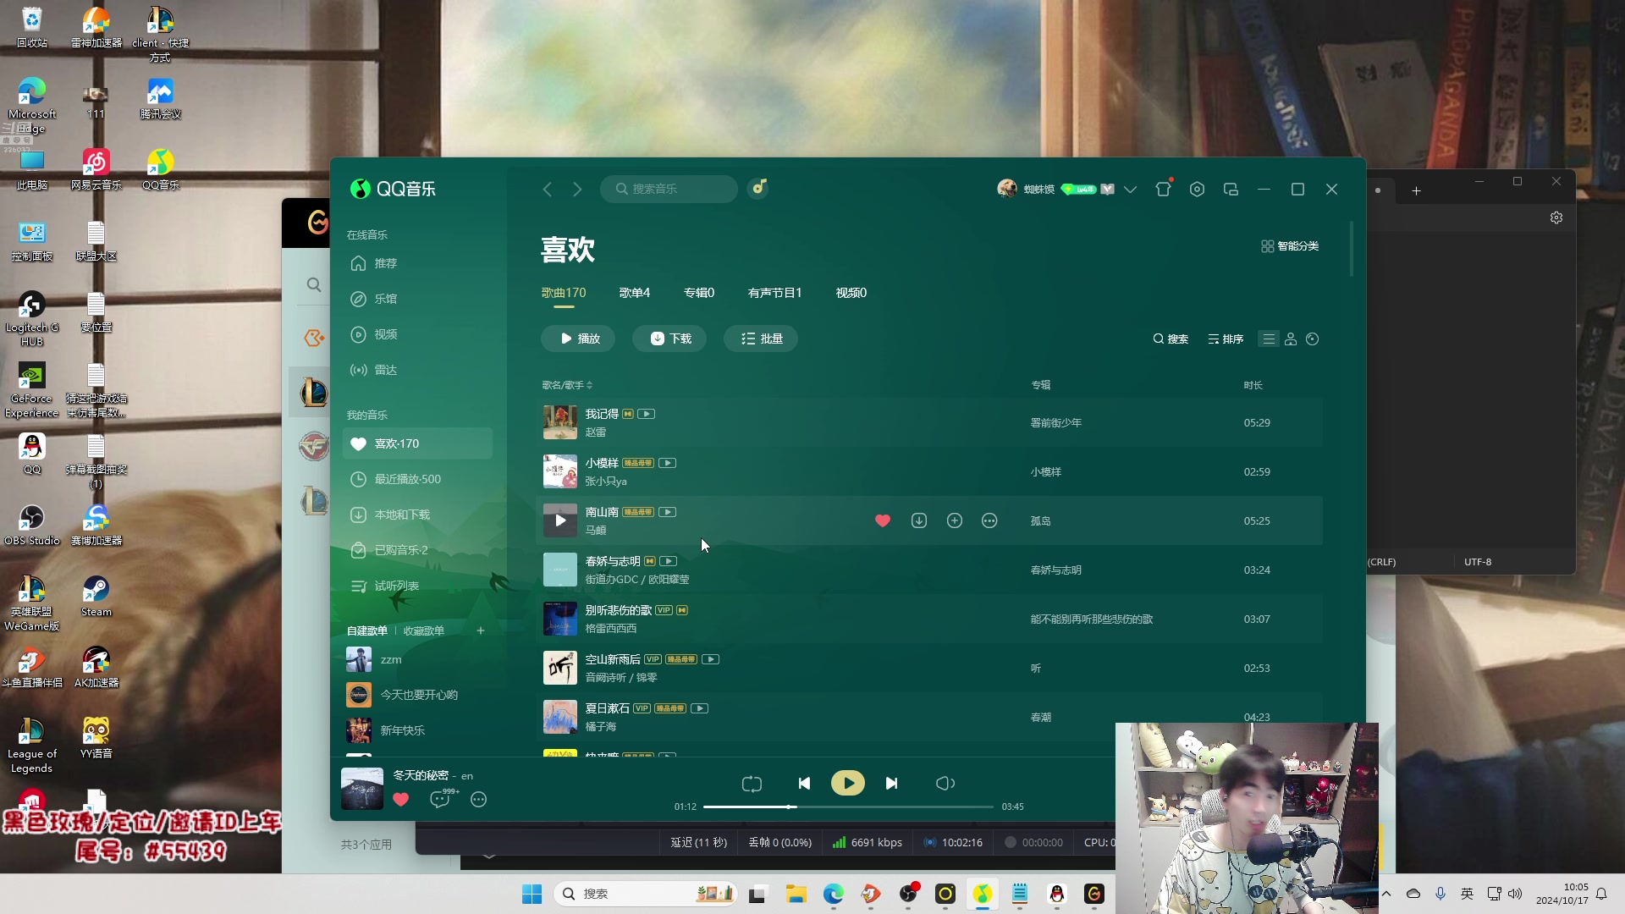Open album 署前街少年
Screen dimensions: 1625x914
(1056, 423)
